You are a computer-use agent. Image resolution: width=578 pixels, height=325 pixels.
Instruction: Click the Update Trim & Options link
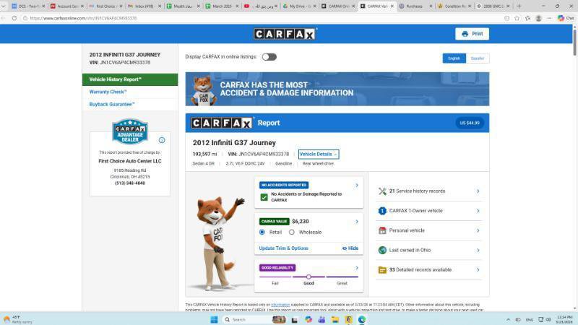283,248
